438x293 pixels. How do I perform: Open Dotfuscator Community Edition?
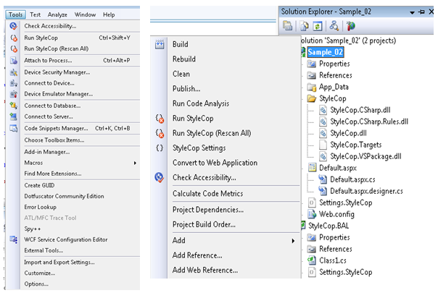point(64,196)
